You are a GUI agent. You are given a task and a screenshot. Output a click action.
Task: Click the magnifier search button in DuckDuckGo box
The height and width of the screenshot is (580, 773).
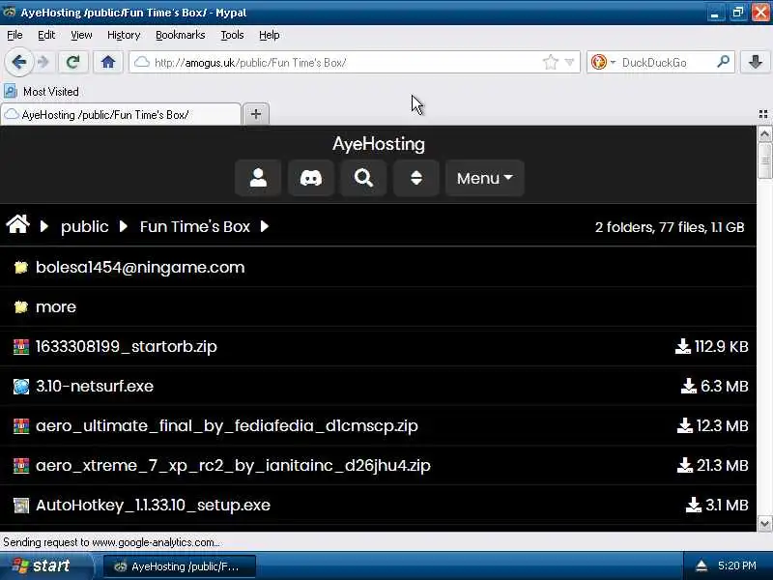pos(723,62)
